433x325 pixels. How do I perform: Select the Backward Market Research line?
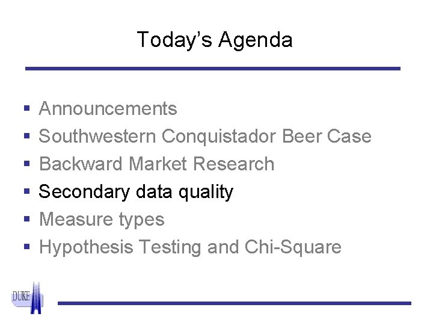point(156,164)
